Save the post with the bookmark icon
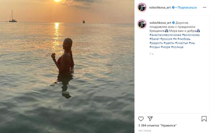Viewport: 210px width, 133px height. (x=204, y=119)
